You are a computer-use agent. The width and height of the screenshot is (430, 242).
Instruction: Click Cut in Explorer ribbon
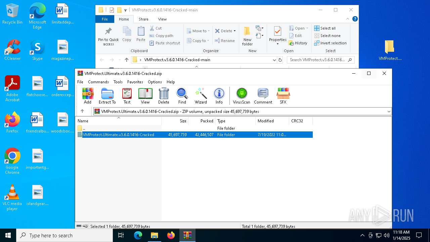tap(156, 28)
